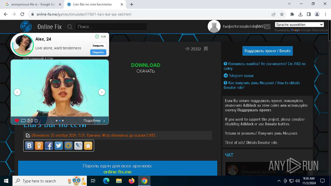
Task: Bookmark this page with star icon
Action: click(x=282, y=14)
